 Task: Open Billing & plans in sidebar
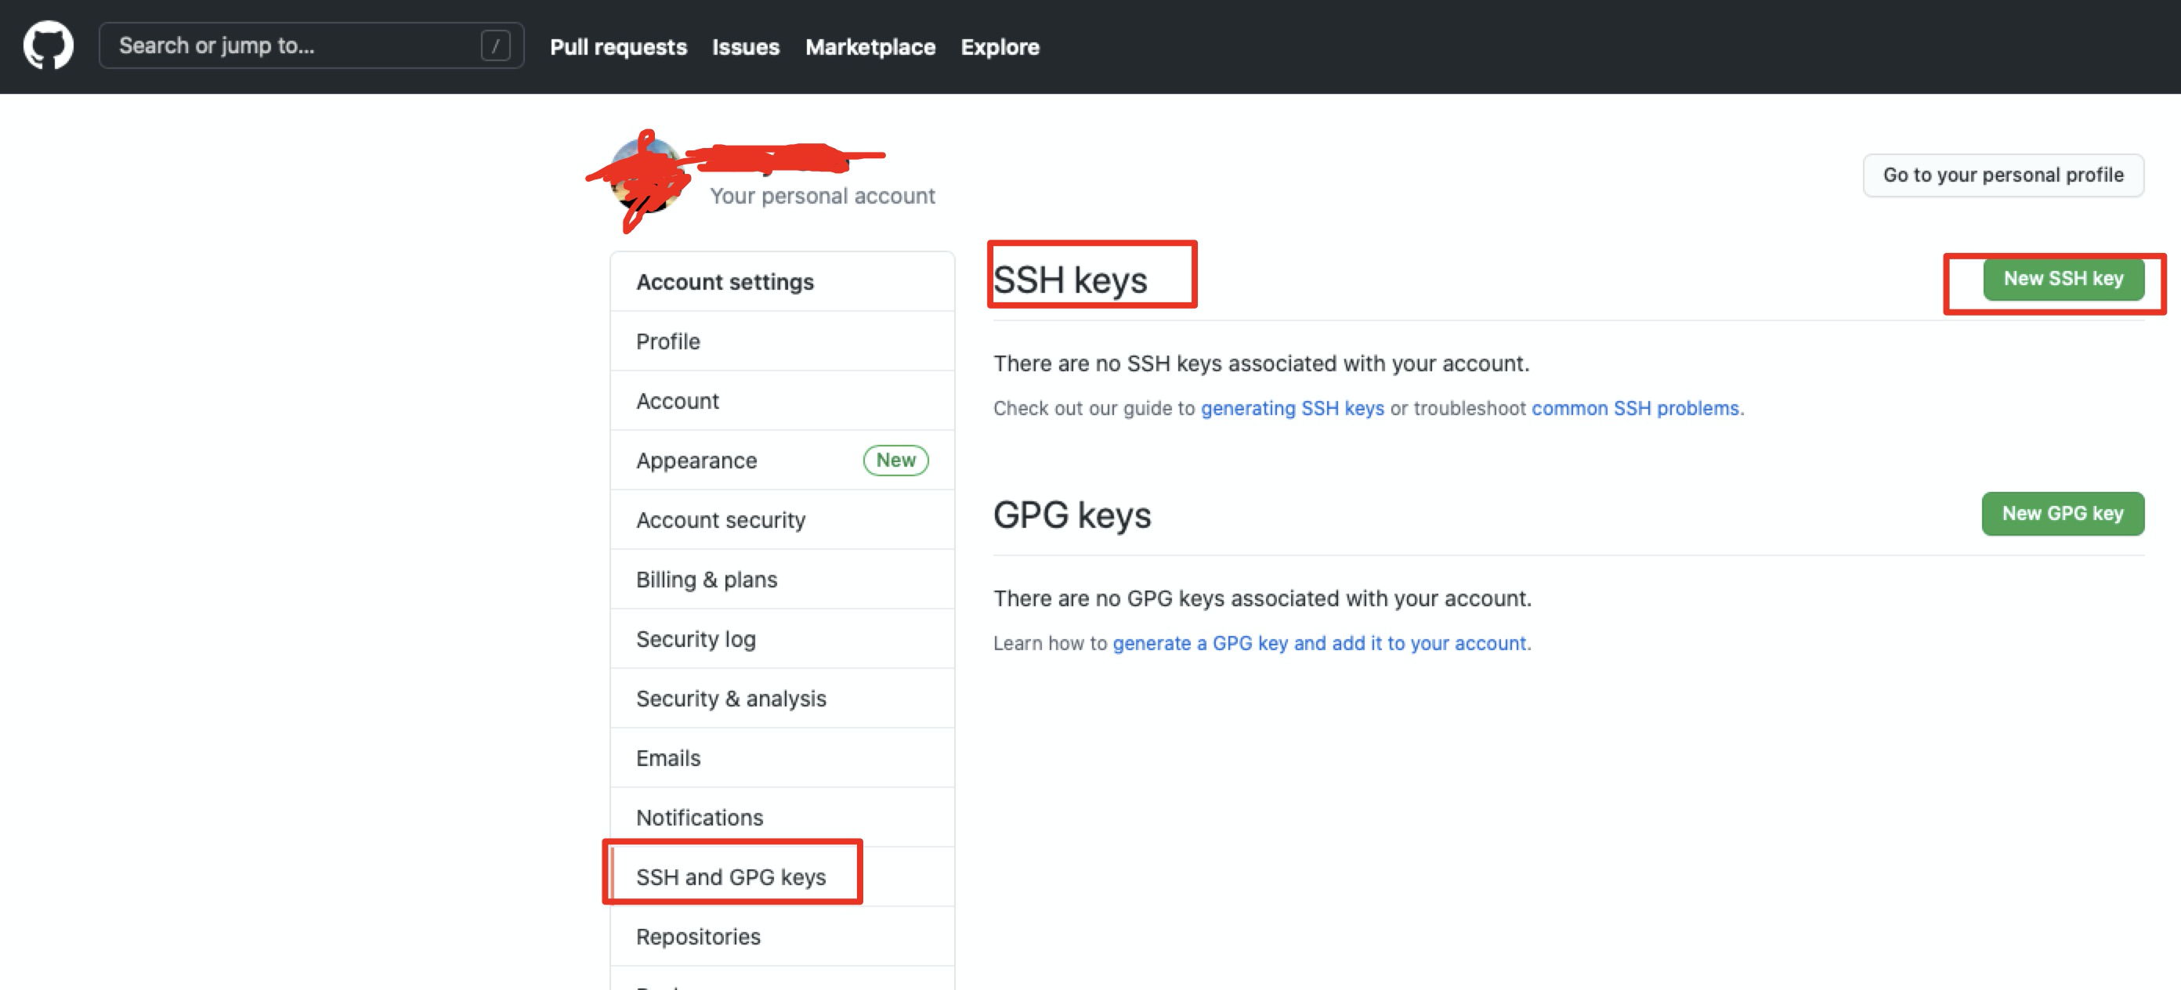783,580
